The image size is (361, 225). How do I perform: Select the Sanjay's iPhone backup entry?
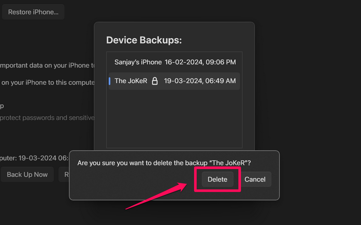click(138, 62)
